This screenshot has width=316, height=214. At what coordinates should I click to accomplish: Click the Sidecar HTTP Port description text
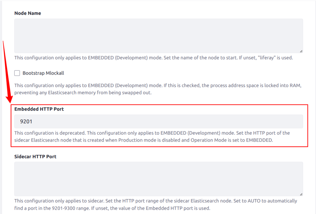(x=156, y=204)
